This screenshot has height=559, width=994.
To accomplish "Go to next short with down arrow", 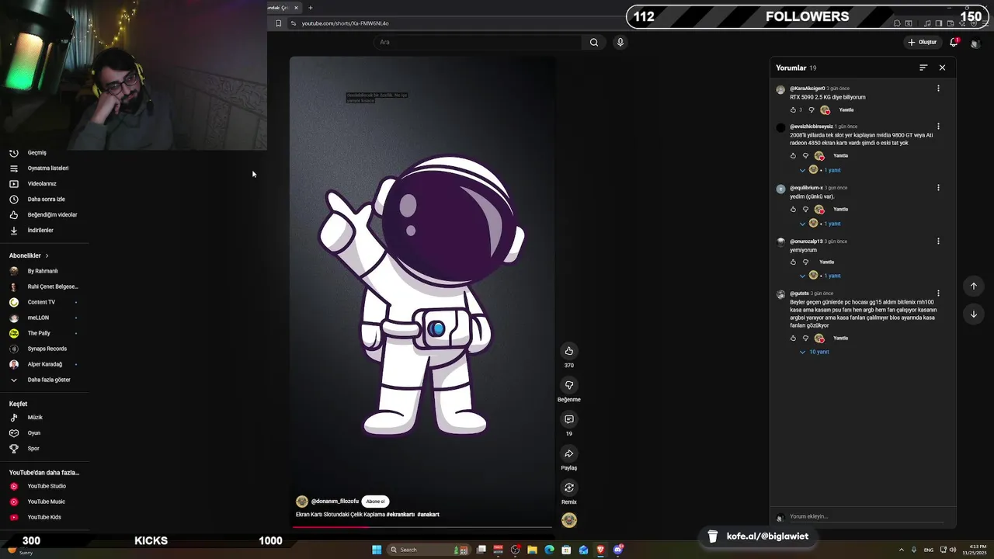I will point(973,314).
